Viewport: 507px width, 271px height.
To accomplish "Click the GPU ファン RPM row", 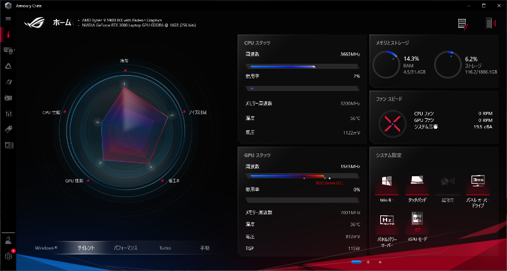I will point(453,120).
